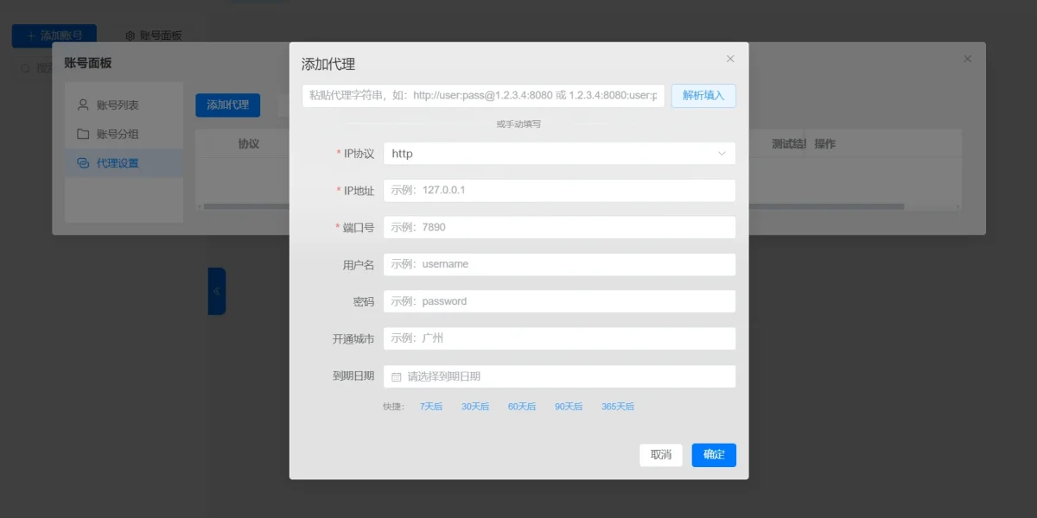Select the 60天后 quick expiry link

pos(522,407)
